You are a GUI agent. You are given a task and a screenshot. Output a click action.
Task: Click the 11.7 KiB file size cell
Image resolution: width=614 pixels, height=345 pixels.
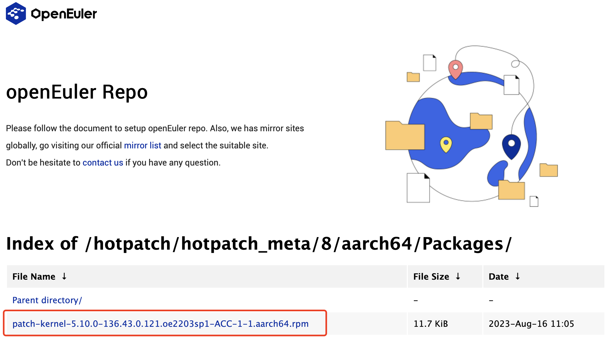pos(430,324)
